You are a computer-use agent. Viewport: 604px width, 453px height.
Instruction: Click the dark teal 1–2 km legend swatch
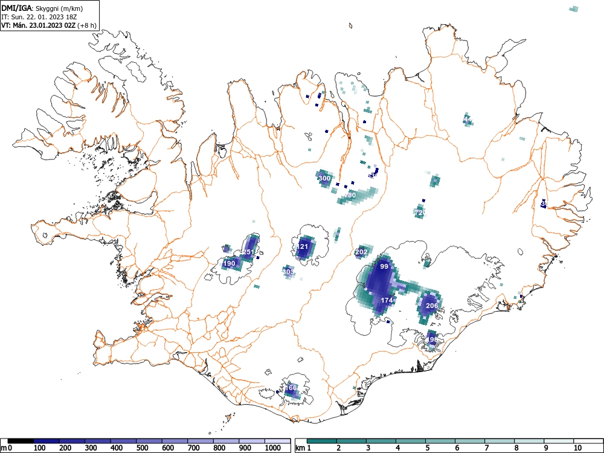[x=322, y=441]
